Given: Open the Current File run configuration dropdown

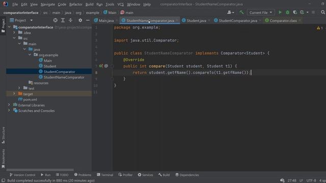Looking at the screenshot, I should pyautogui.click(x=260, y=12).
